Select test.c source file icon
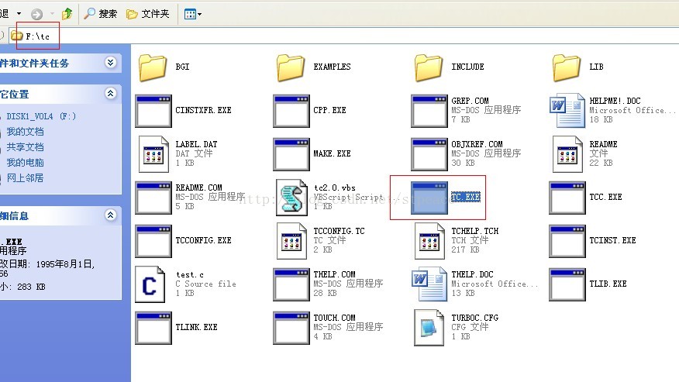Image resolution: width=679 pixels, height=382 pixels. pyautogui.click(x=150, y=284)
